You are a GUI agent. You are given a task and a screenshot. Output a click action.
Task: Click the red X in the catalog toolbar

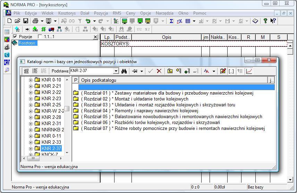tap(159, 71)
